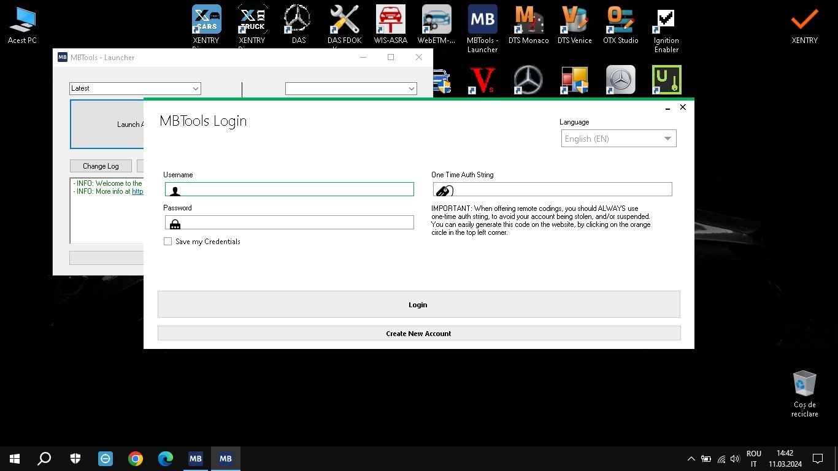This screenshot has width=838, height=471.
Task: Open the http link in Launcher log
Action: (137, 191)
